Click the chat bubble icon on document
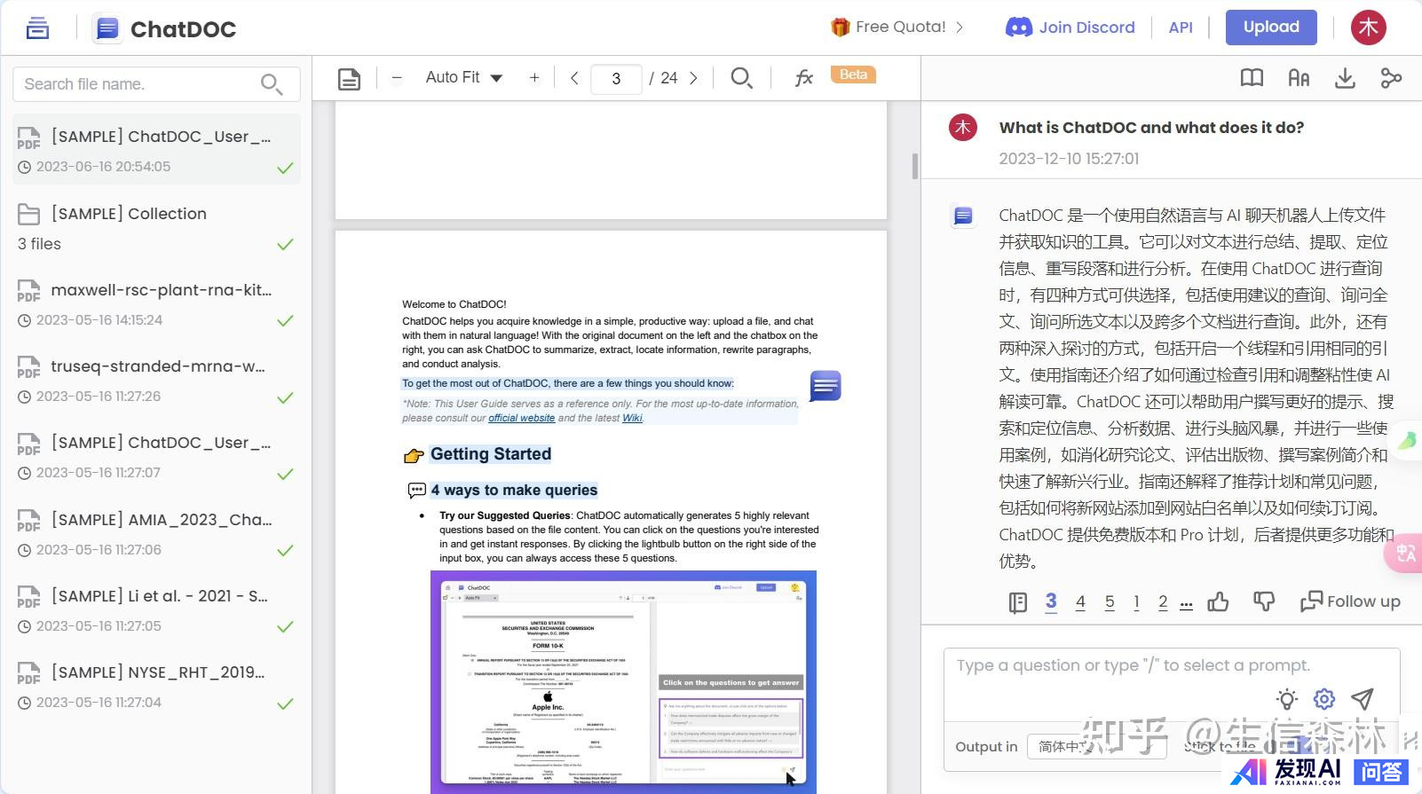The height and width of the screenshot is (794, 1422). click(825, 386)
